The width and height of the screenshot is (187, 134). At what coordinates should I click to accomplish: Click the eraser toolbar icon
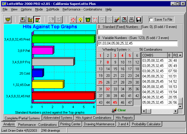click(x=117, y=20)
